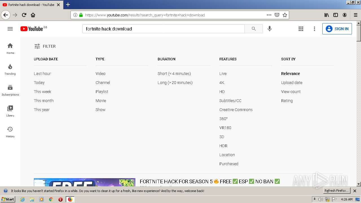Enable the Purchased feature filter
The height and width of the screenshot is (203, 361).
[229, 164]
